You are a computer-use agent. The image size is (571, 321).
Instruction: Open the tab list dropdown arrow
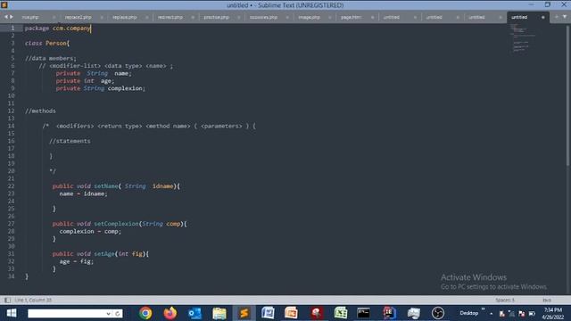[565, 17]
